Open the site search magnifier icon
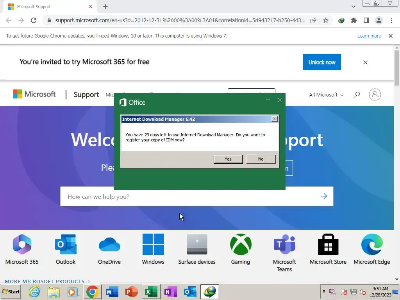400x300 pixels. pyautogui.click(x=357, y=95)
